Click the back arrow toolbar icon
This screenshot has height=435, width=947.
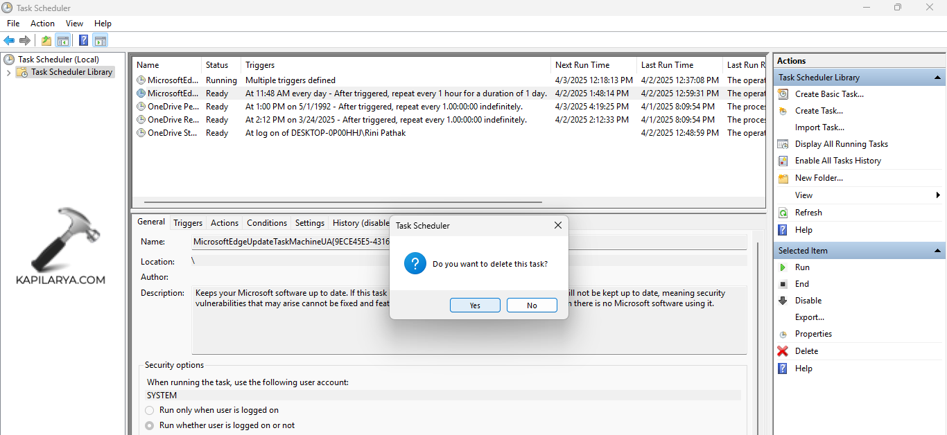pos(9,40)
